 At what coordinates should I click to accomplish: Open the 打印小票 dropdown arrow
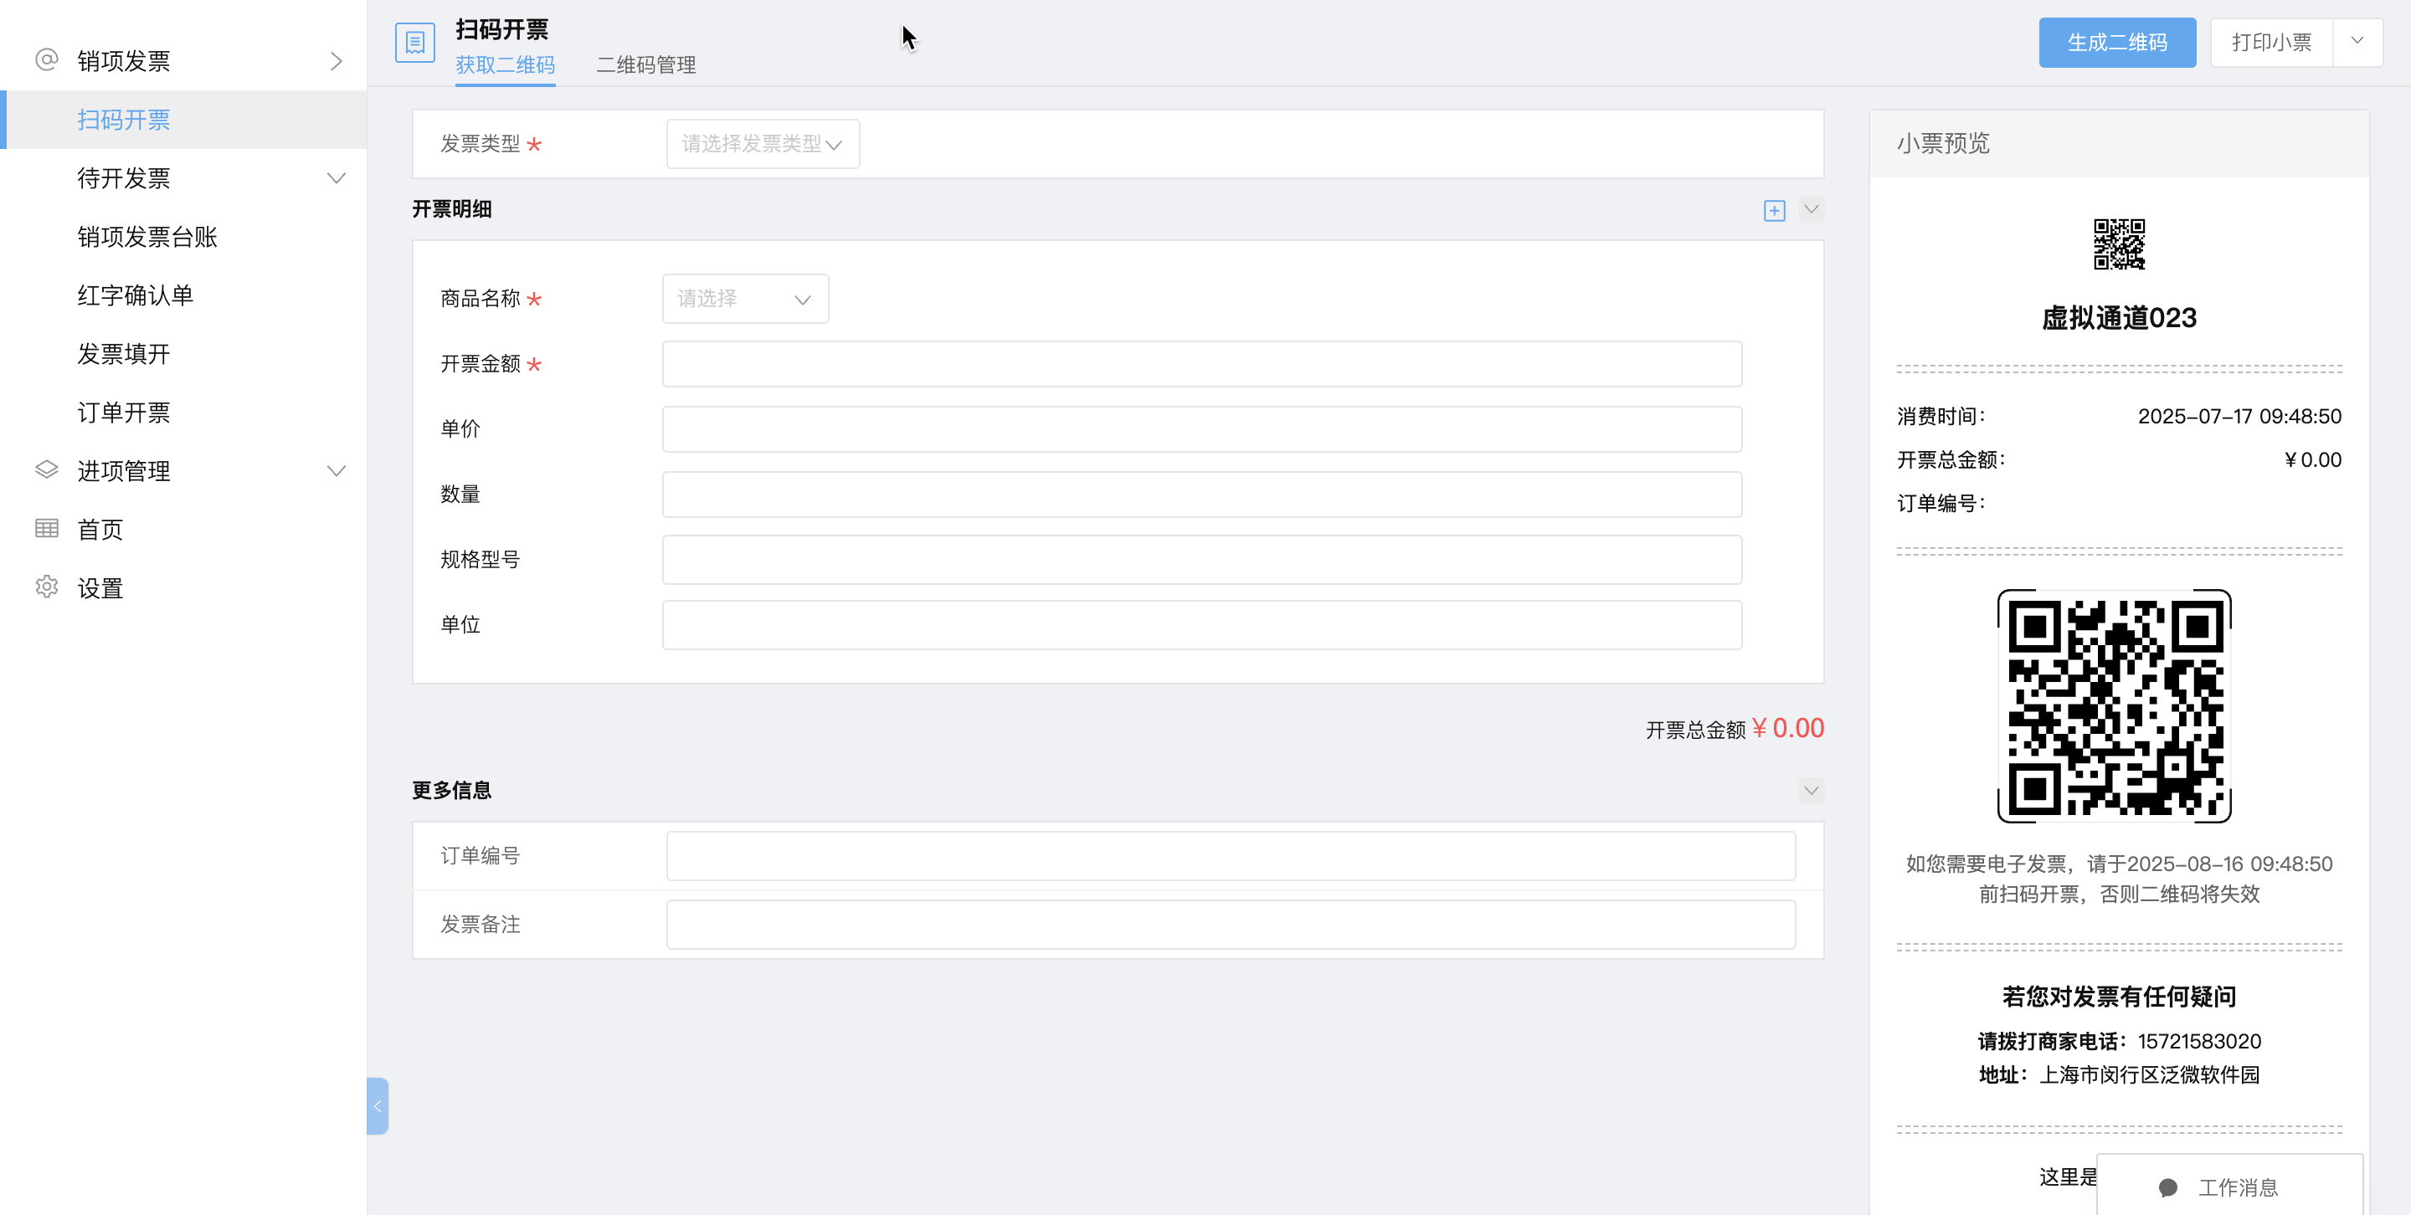tap(2357, 42)
